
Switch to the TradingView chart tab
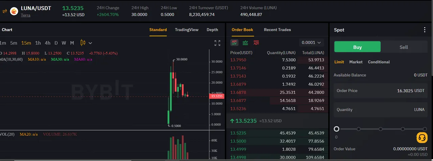point(187,30)
